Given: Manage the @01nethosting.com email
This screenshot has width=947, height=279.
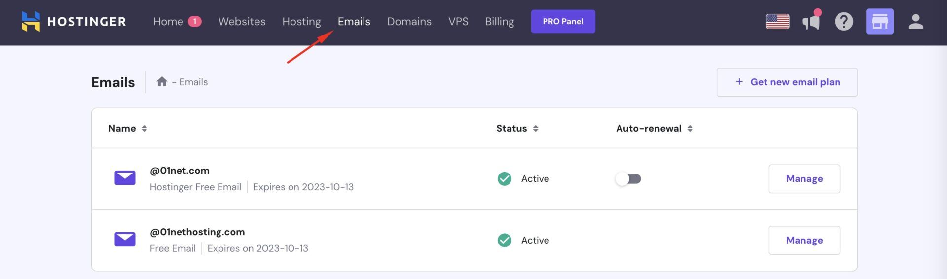Looking at the screenshot, I should point(804,240).
